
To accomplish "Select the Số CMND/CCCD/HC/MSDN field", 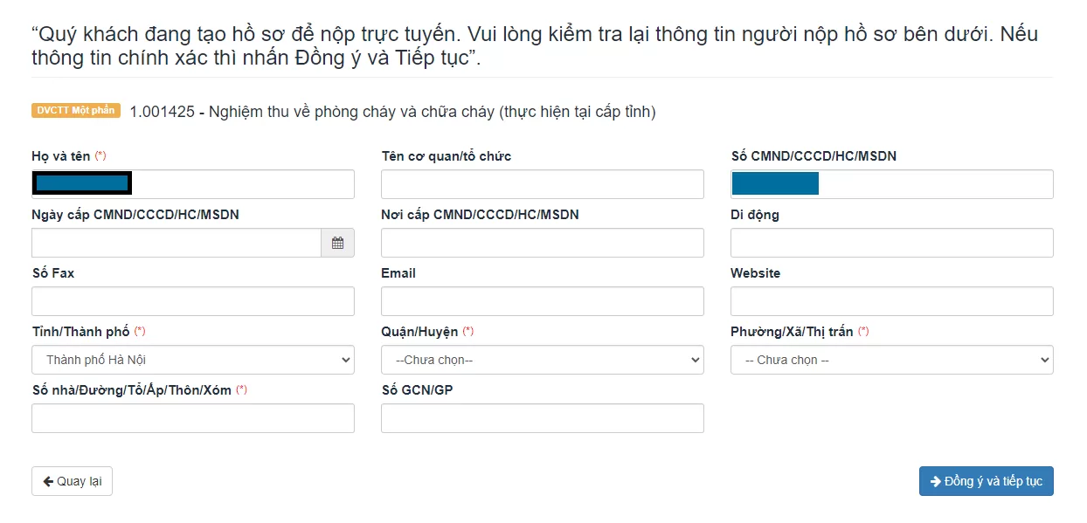I will pyautogui.click(x=892, y=184).
